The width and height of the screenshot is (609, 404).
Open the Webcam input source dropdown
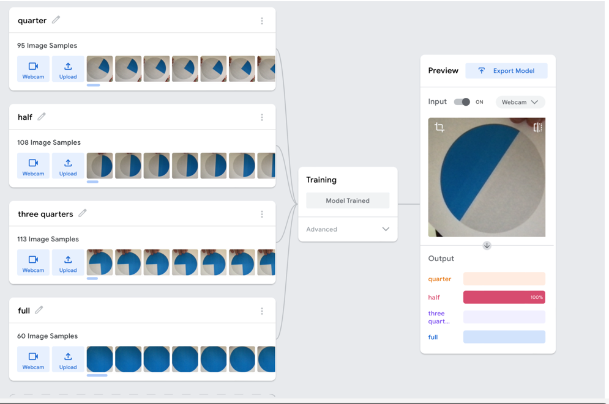point(520,102)
